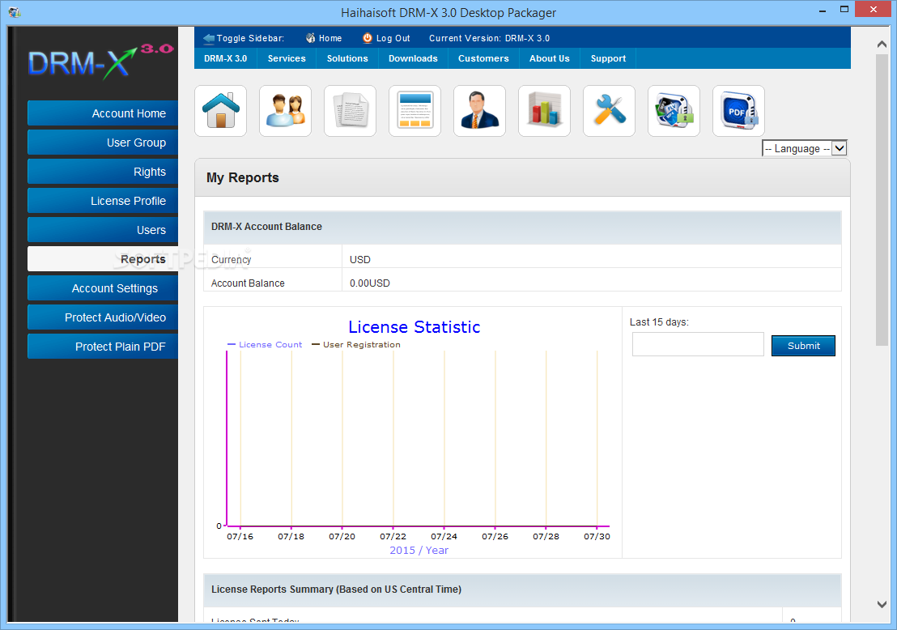Select Reports in the sidebar

pos(103,259)
